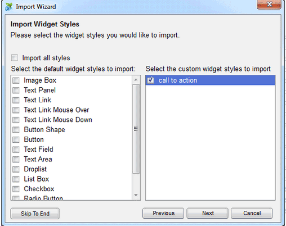Click the default styles list scroll-down arrow

pyautogui.click(x=136, y=195)
